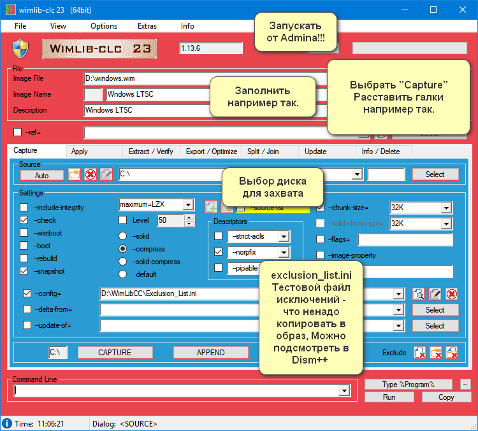The width and height of the screenshot is (478, 431).
Task: Click Exclude files-and-folders icon with red cross
Action: point(451,353)
